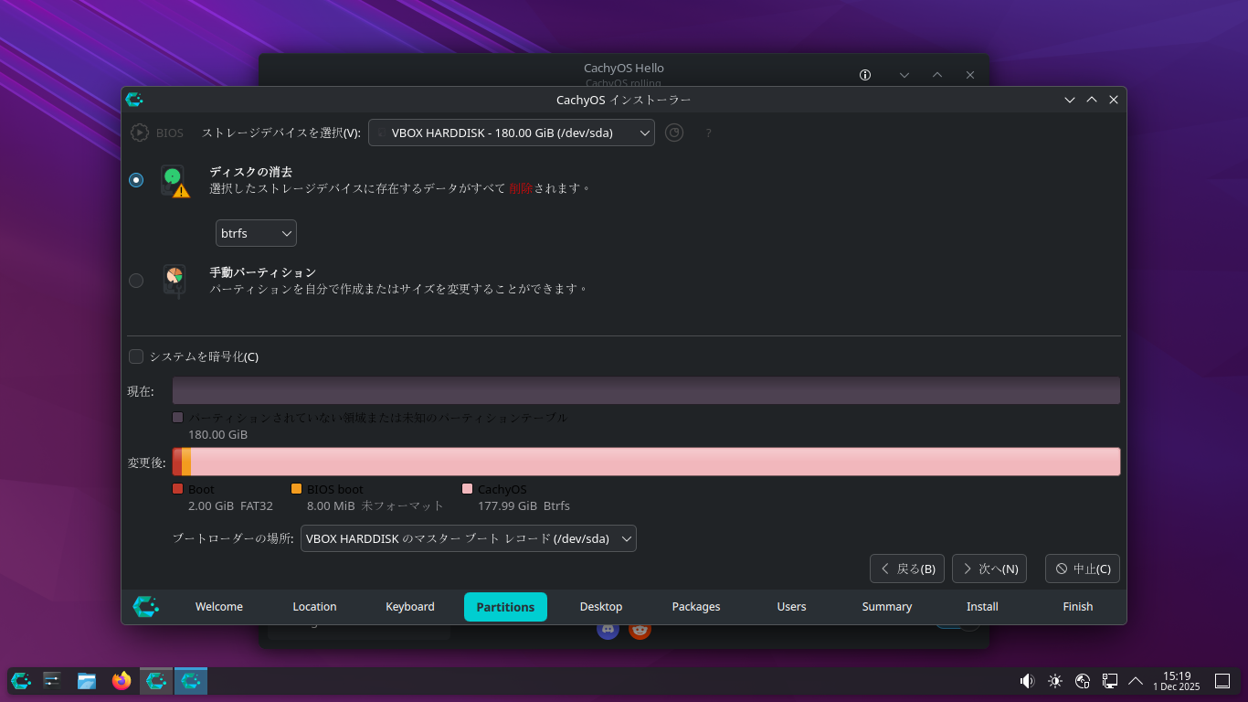Select the ディスクの消去 radio button
1248x702 pixels.
[x=136, y=180]
